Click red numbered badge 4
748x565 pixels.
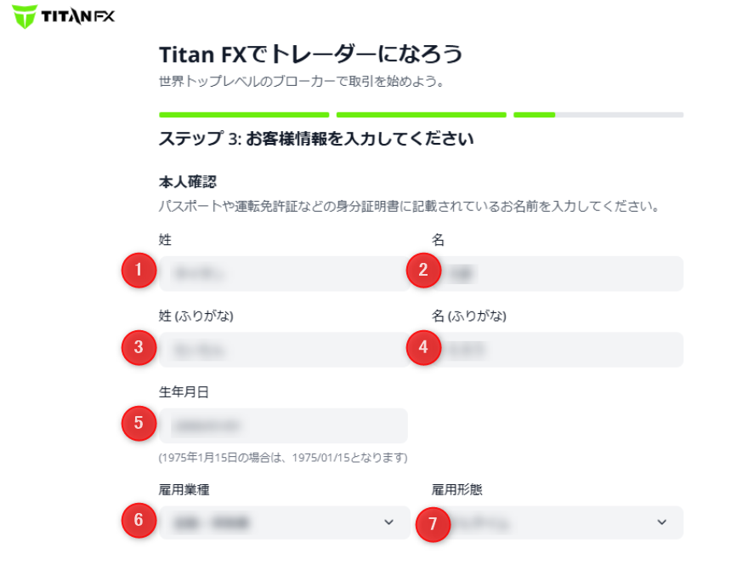424,347
